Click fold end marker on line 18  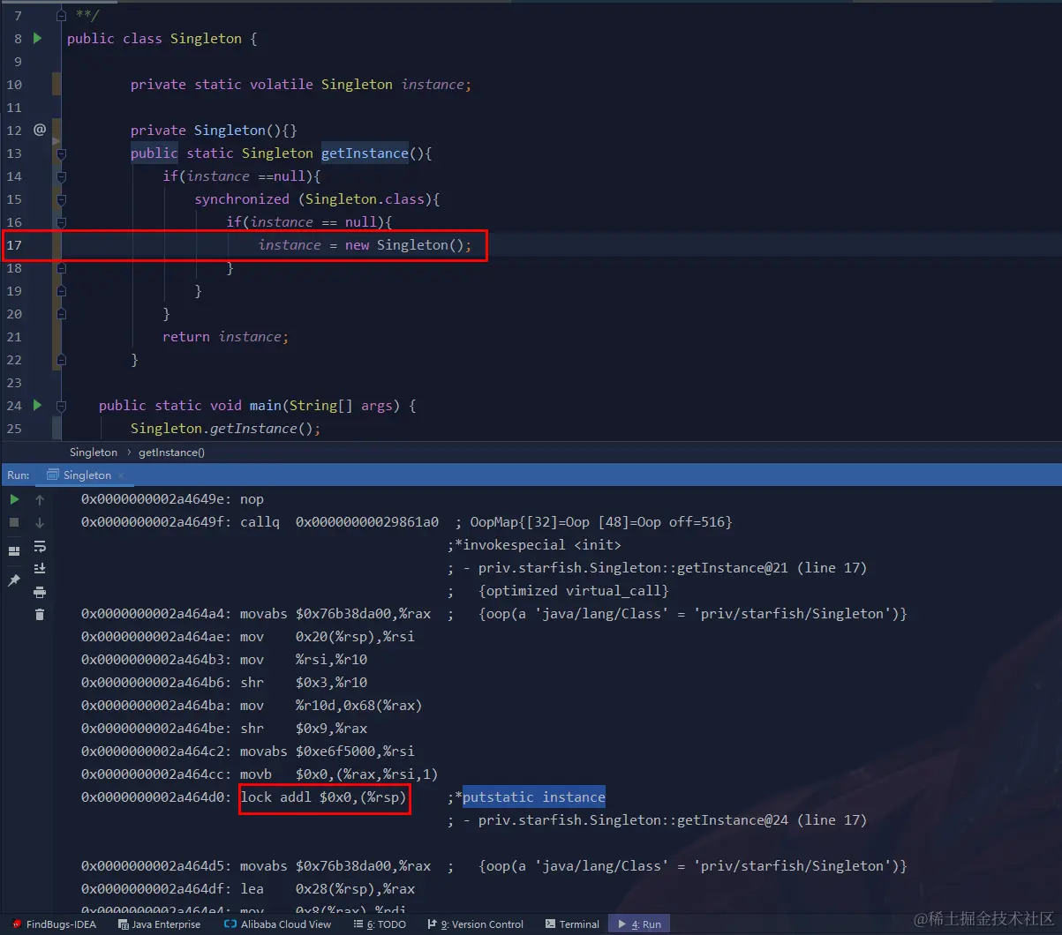[61, 268]
